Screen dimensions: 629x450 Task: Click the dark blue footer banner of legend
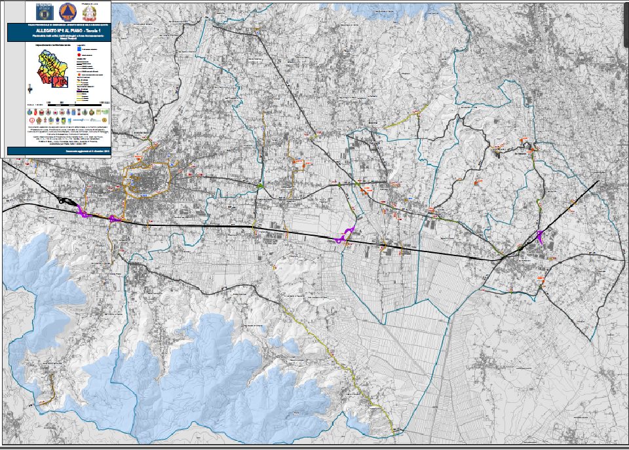pyautogui.click(x=59, y=152)
